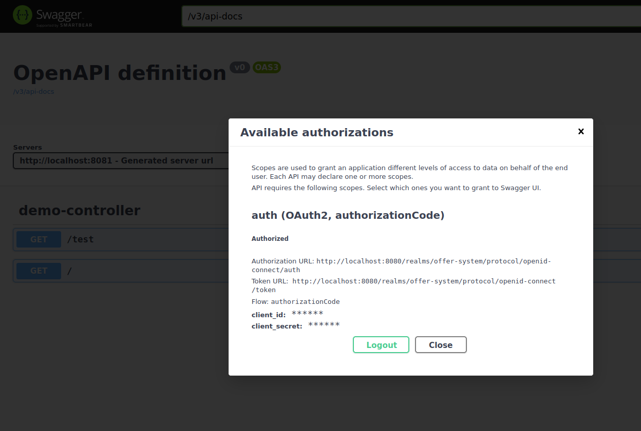Click the Supported by SmartBear wordmark
Screen dimensions: 641x431
[x=64, y=25]
